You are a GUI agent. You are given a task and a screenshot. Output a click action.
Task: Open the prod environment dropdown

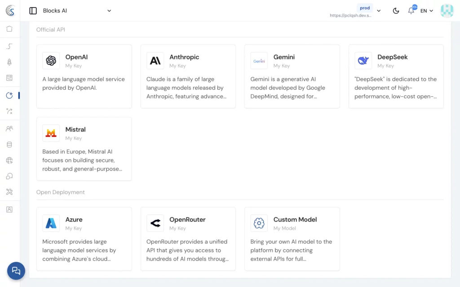[x=378, y=11]
